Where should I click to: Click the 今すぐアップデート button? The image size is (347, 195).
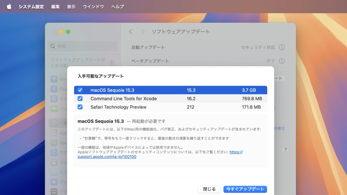click(x=245, y=189)
